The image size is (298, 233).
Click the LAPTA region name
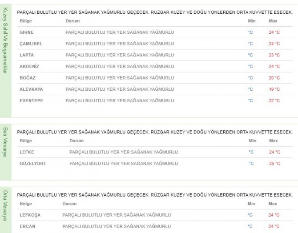point(27,55)
